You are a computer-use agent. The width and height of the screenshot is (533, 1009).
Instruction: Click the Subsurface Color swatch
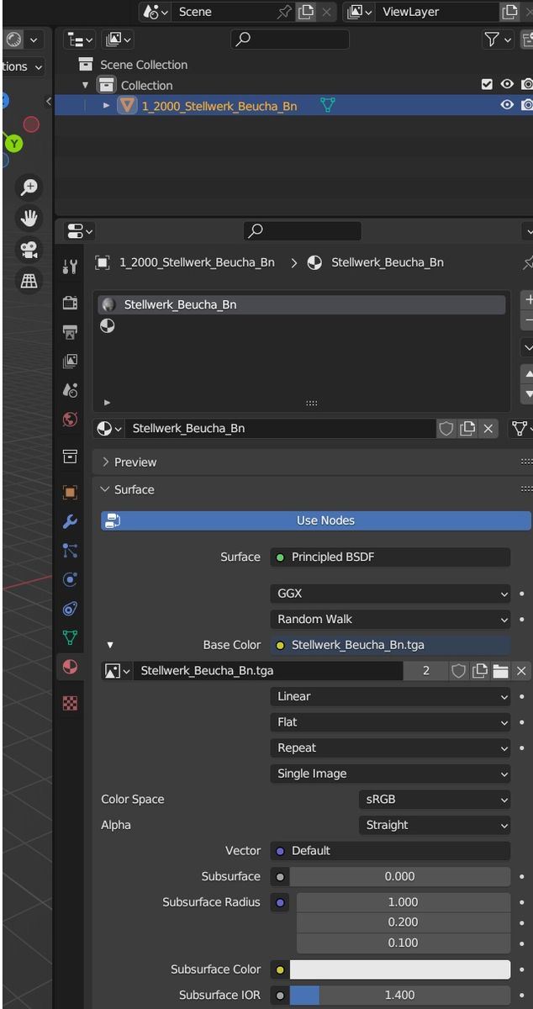pyautogui.click(x=399, y=969)
